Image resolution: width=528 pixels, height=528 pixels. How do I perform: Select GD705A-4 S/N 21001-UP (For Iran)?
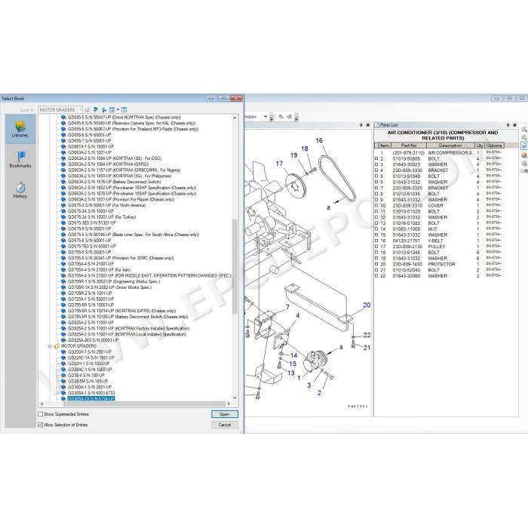coord(99,270)
